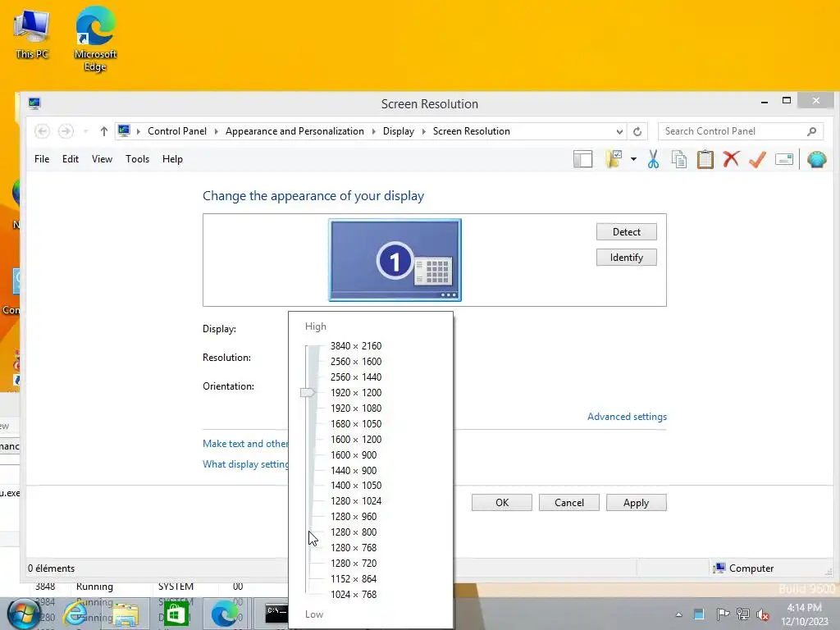Select 1920 × 1200 resolution
The height and width of the screenshot is (630, 840).
(x=356, y=393)
